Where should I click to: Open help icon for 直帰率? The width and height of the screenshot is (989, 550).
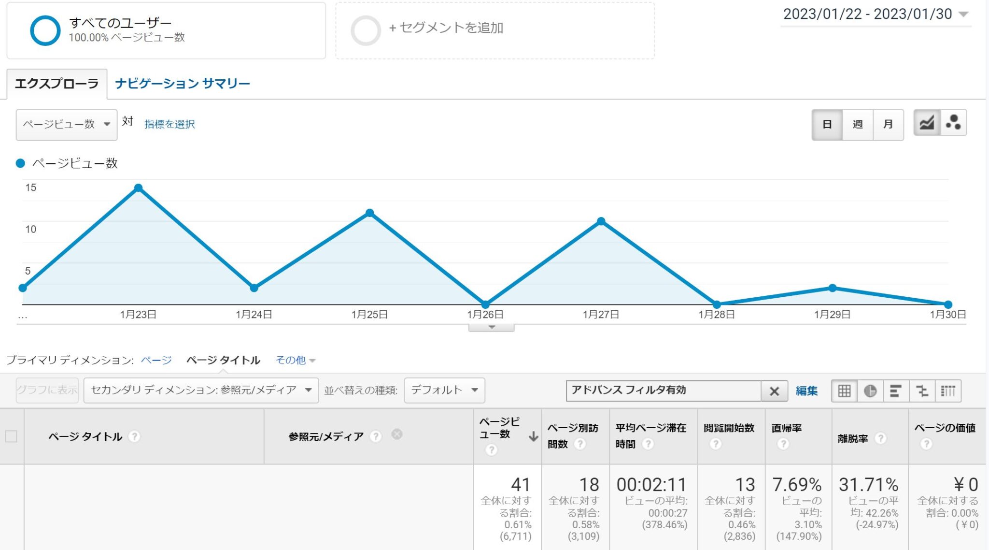pyautogui.click(x=783, y=444)
